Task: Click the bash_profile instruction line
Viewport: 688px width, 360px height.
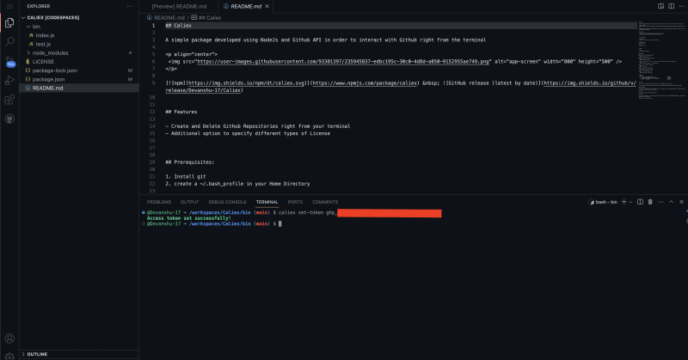Action: (237, 184)
